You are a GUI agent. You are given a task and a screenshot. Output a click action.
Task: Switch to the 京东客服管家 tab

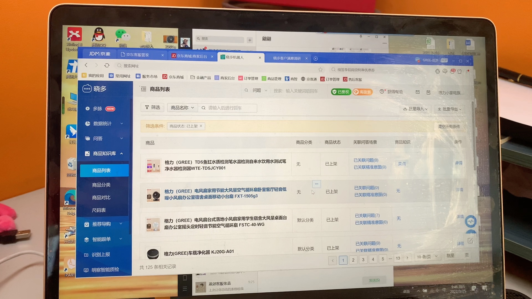coord(138,55)
